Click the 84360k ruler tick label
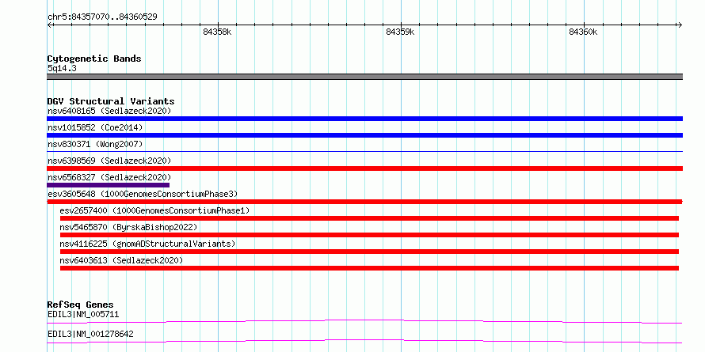 (x=583, y=32)
